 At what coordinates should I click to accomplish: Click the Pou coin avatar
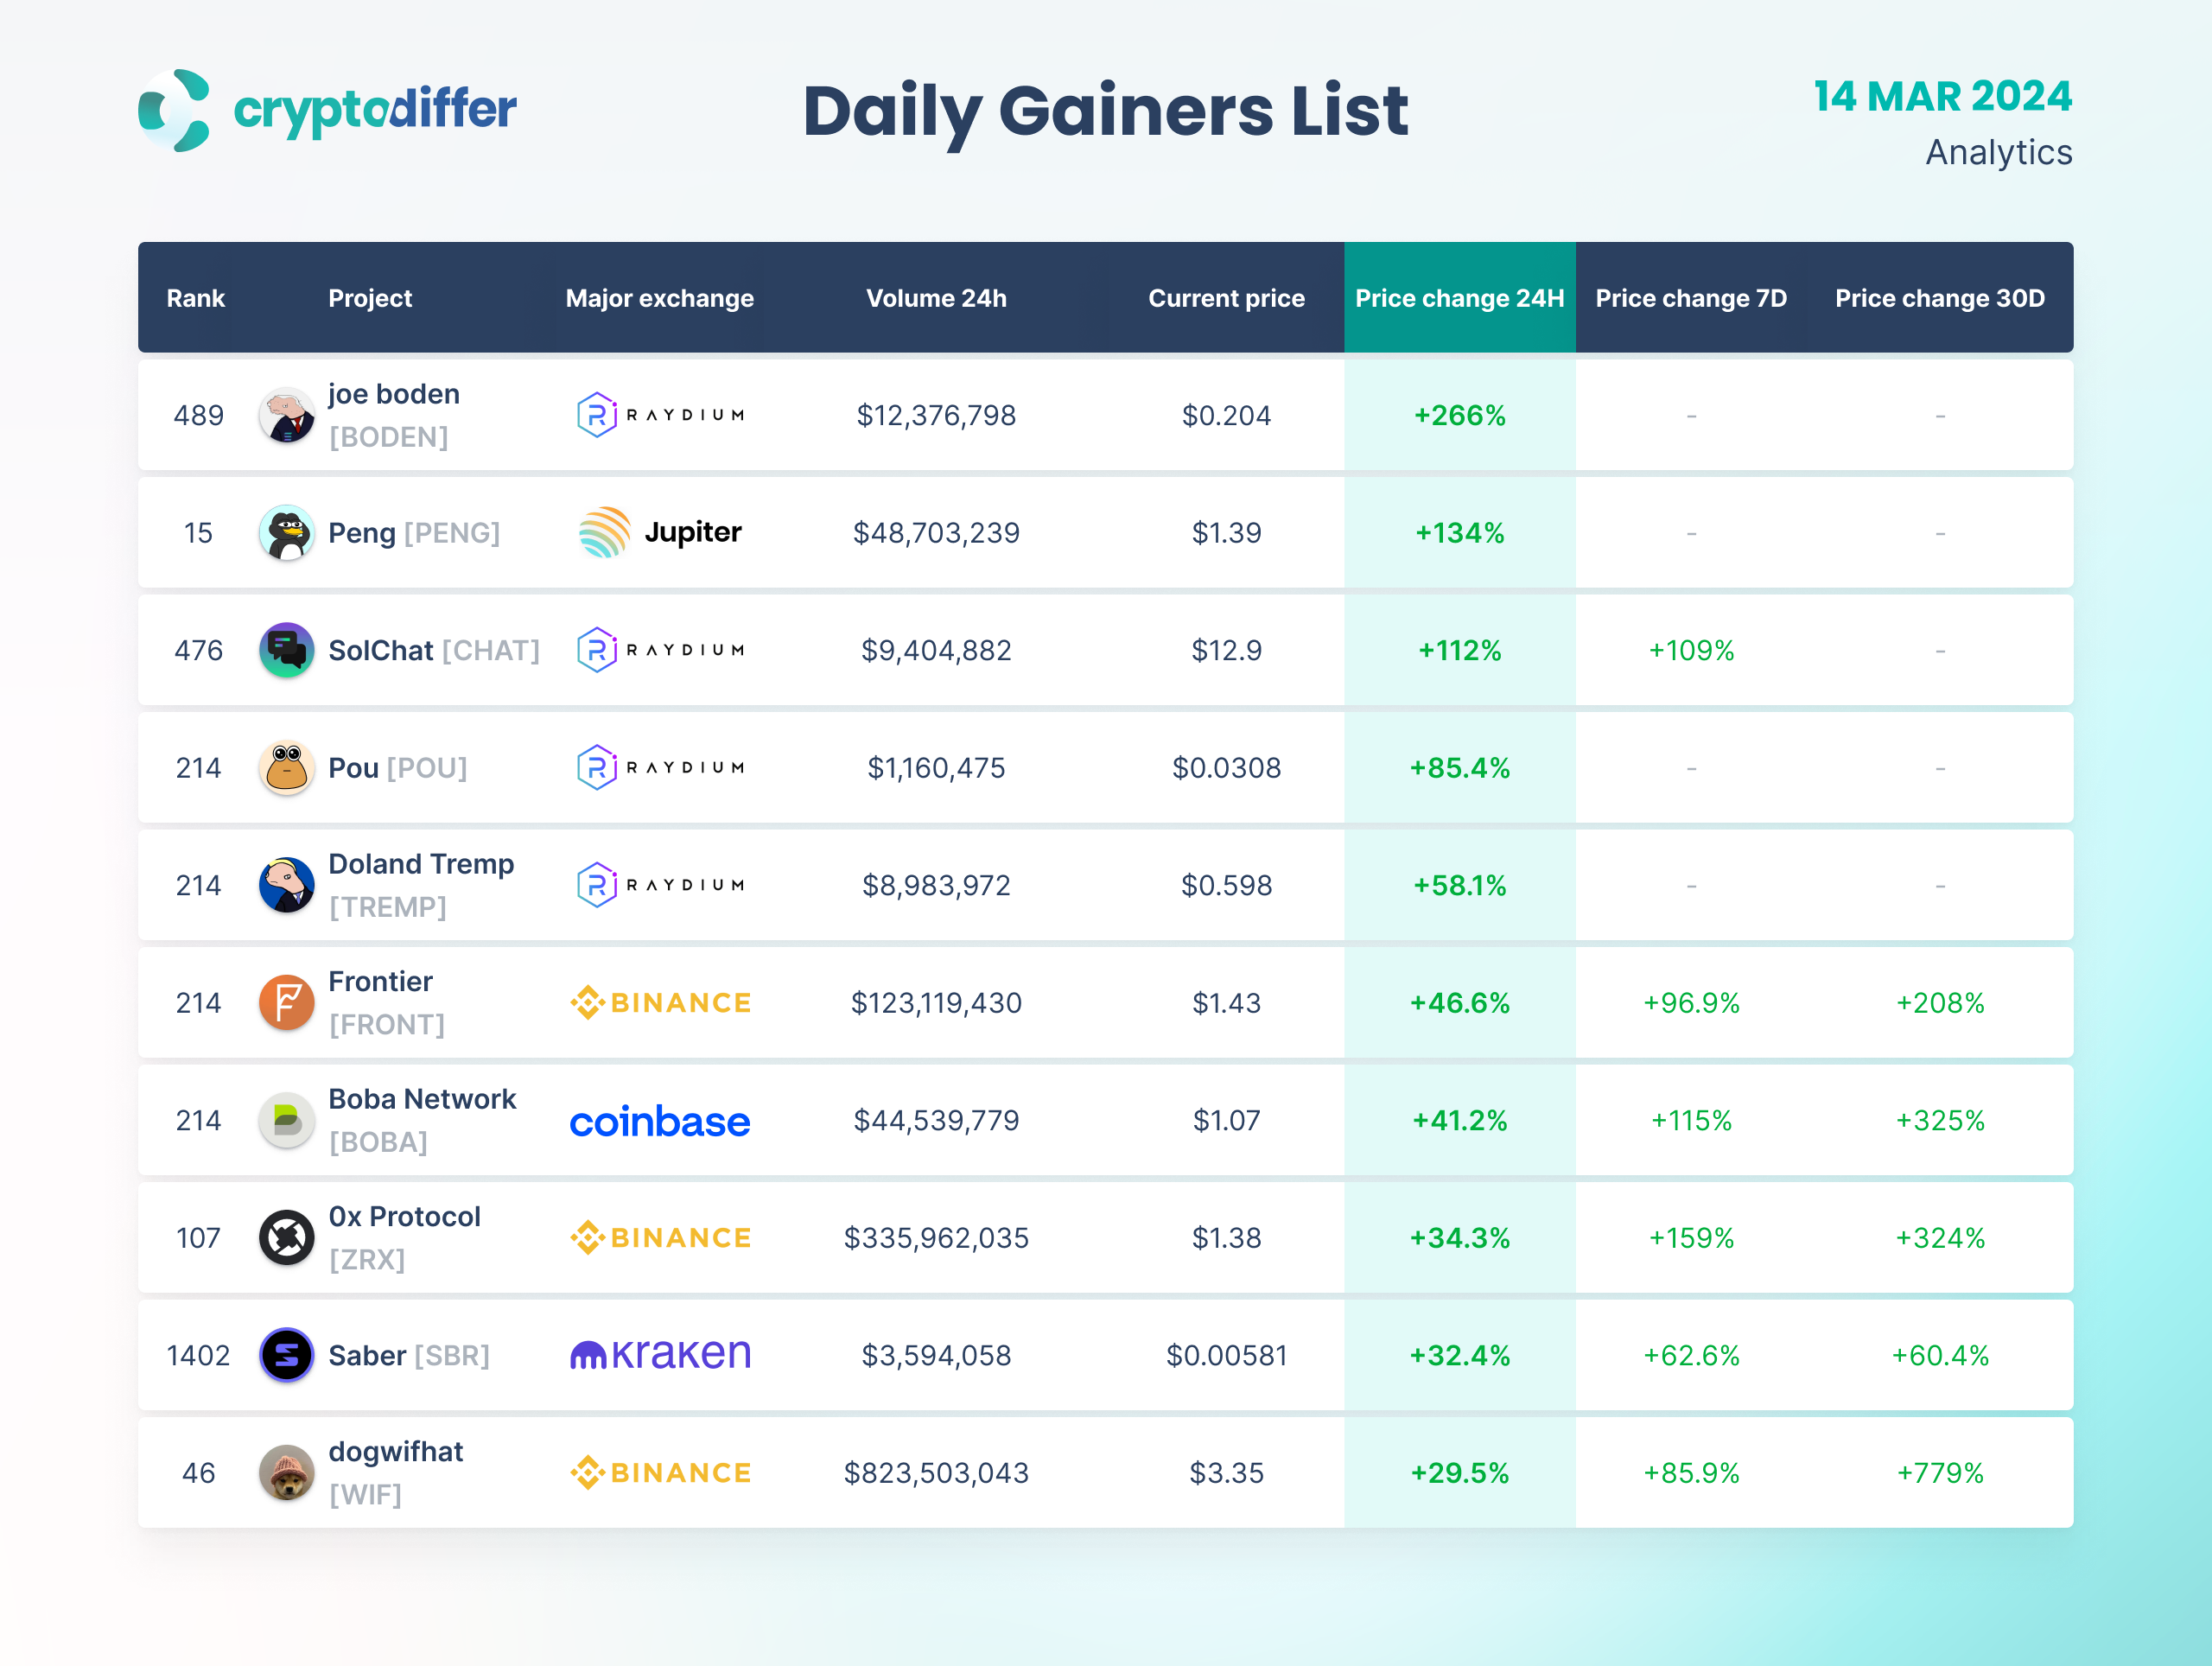[286, 767]
